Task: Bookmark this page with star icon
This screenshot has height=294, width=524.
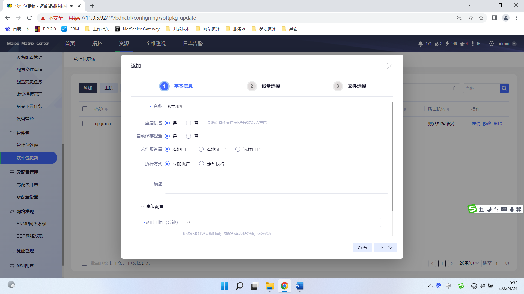Action: coord(481,18)
